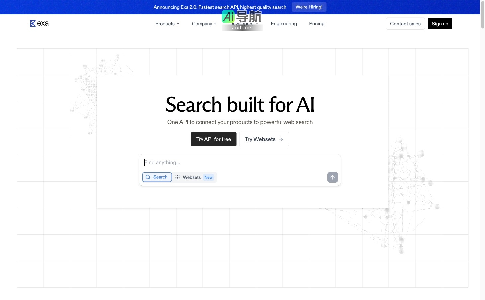Expand the Developers dropdown chevron
Image resolution: width=485 pixels, height=300 pixels.
coord(257,24)
